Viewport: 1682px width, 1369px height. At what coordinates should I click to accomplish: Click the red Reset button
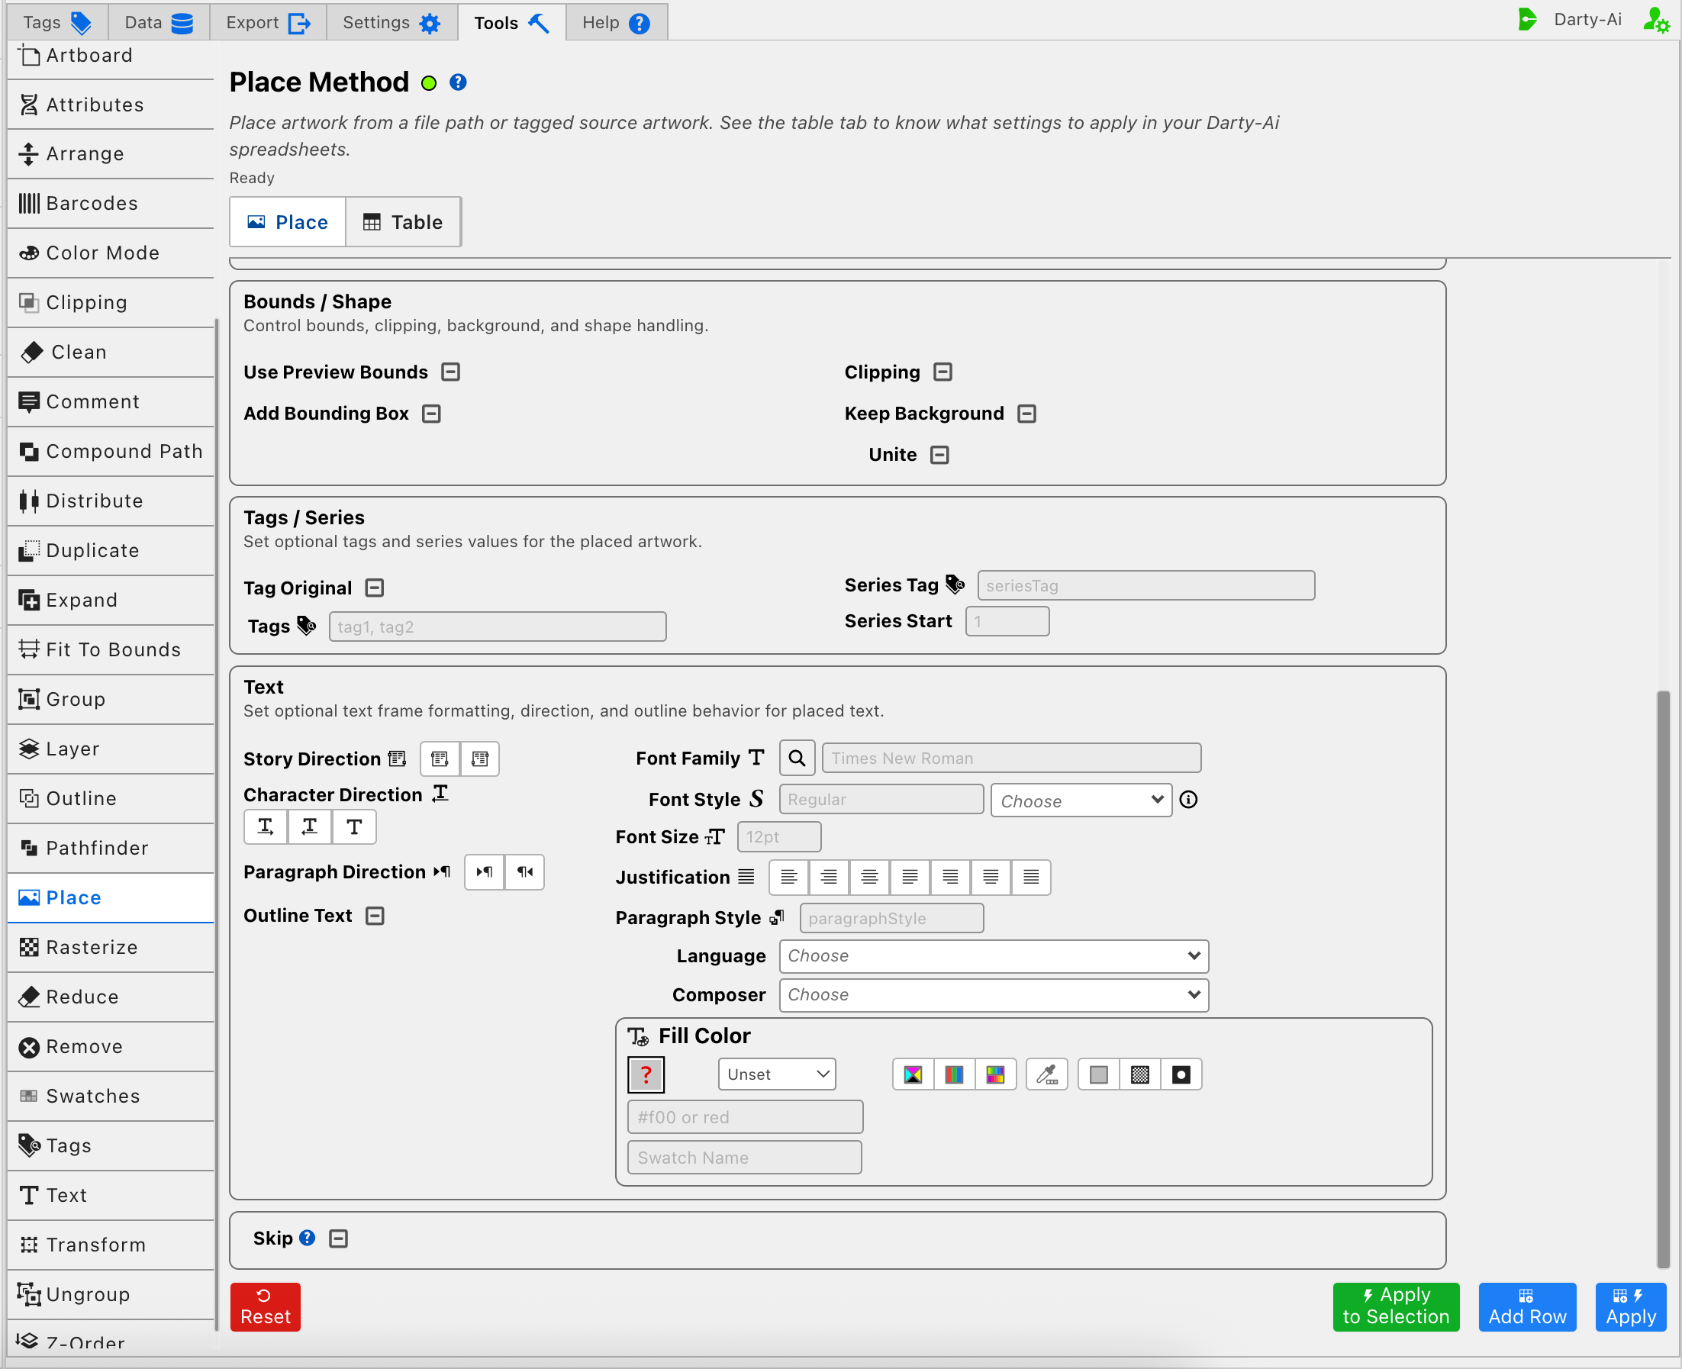pos(265,1306)
